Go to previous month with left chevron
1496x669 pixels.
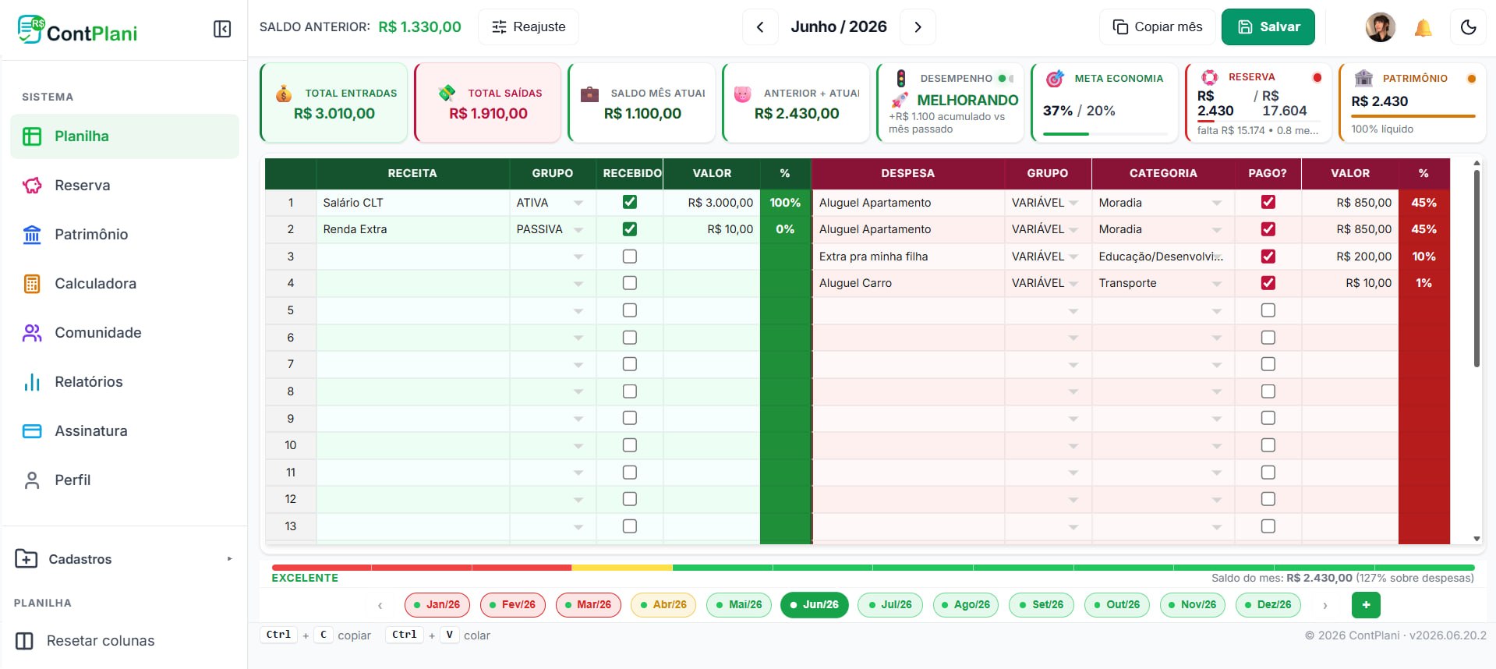pos(760,27)
